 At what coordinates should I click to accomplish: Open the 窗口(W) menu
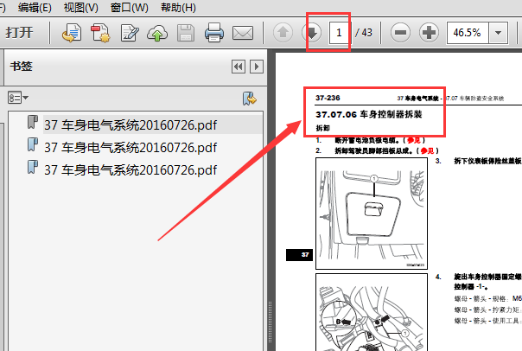(x=129, y=7)
